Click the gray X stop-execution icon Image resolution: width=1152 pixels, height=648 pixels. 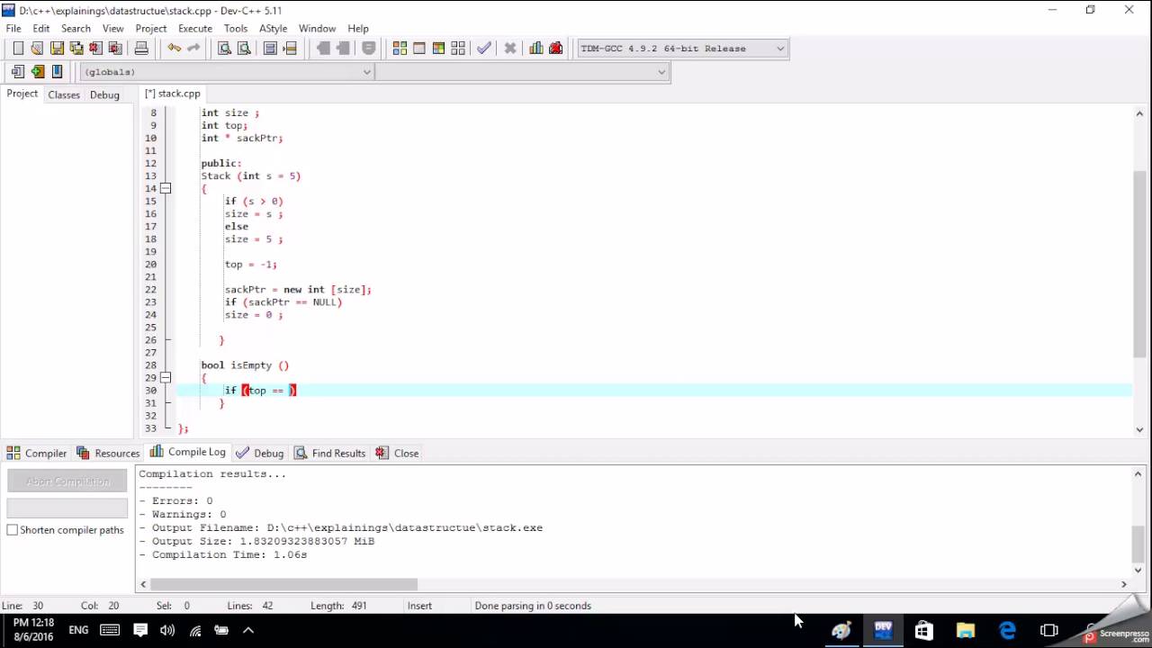510,49
